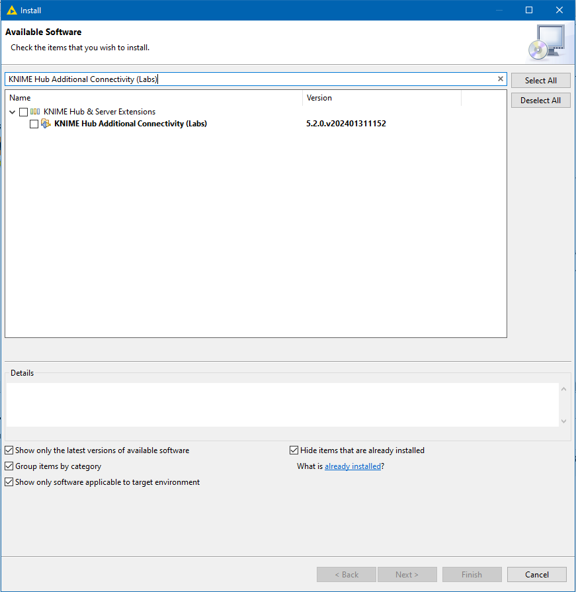Click the Cancel button
Viewport: 576px width, 592px height.
(537, 574)
